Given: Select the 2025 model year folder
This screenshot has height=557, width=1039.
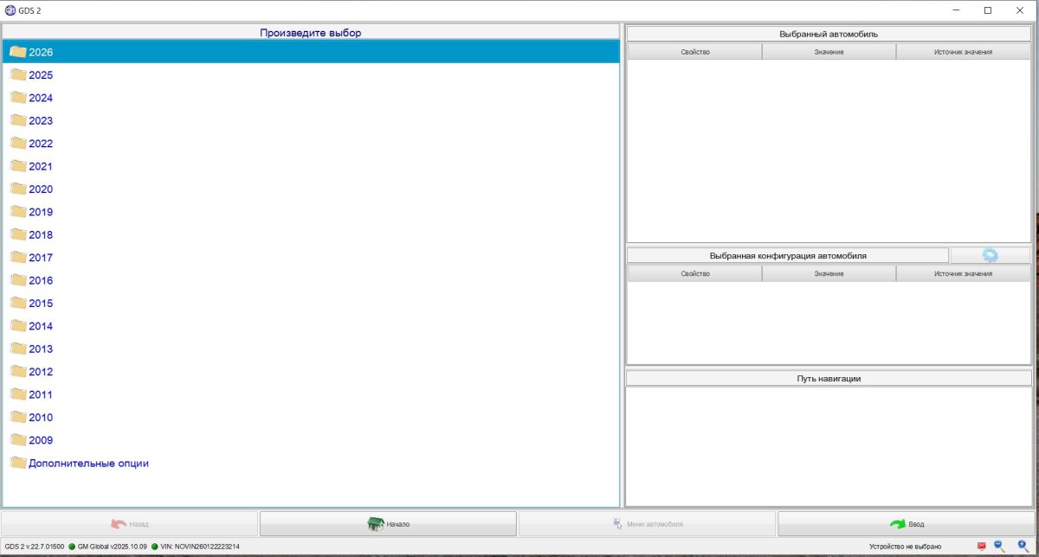Looking at the screenshot, I should 311,74.
